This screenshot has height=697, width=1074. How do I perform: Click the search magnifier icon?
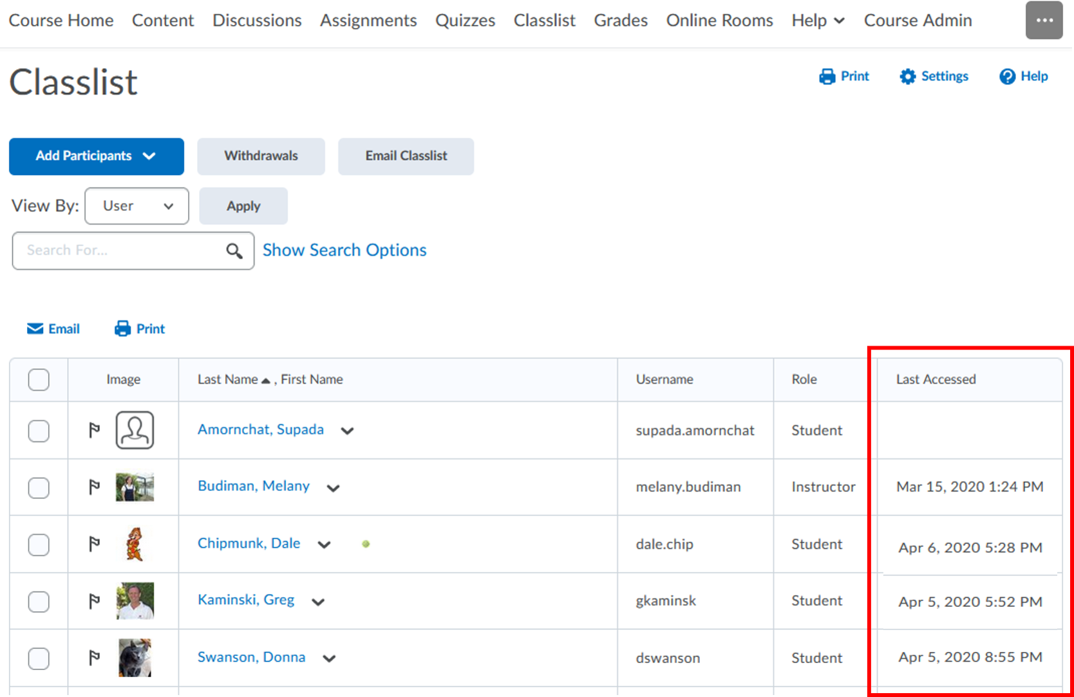[234, 251]
